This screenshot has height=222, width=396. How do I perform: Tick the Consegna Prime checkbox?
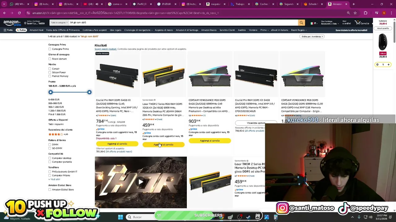[x=49, y=49]
